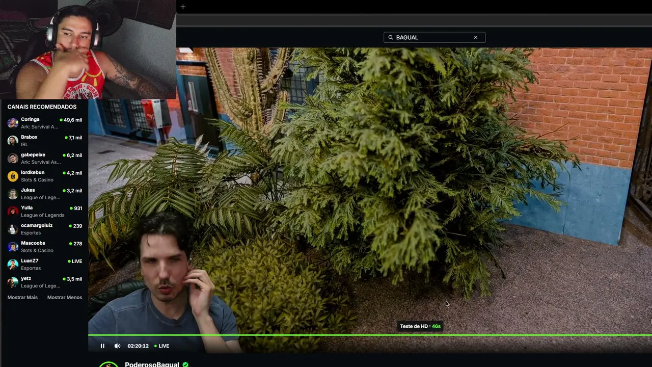Click gabepeixe's avatar icon
The image size is (652, 367).
(x=13, y=158)
